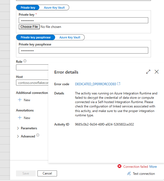The image size is (164, 181).
Task: Click the 'No file chosen' text
Action: pyautogui.click(x=51, y=27)
